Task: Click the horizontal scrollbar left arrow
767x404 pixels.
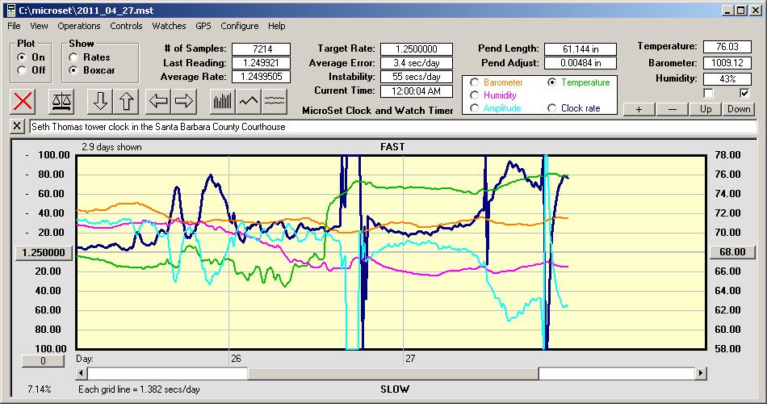Action: tap(82, 373)
